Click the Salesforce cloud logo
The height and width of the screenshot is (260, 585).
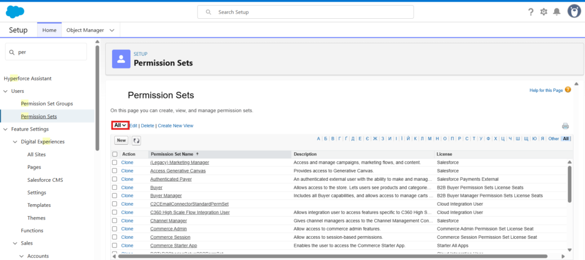tap(15, 12)
